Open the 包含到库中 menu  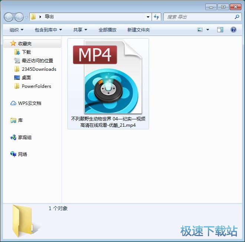(48, 30)
